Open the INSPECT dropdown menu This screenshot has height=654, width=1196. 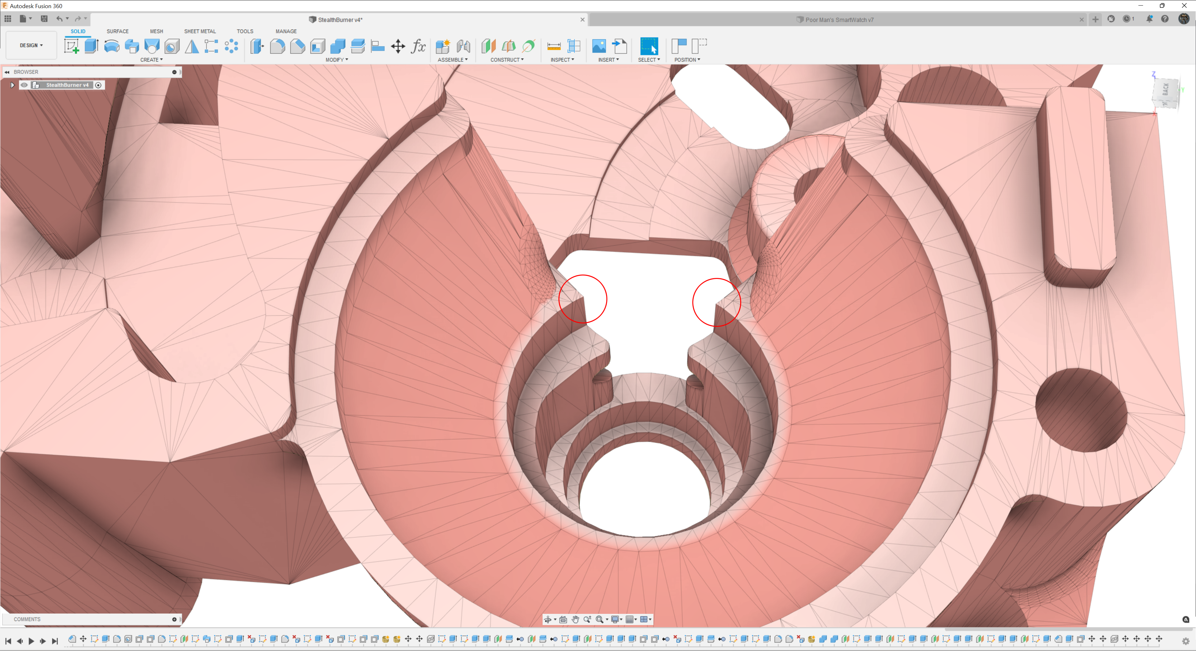pos(562,60)
